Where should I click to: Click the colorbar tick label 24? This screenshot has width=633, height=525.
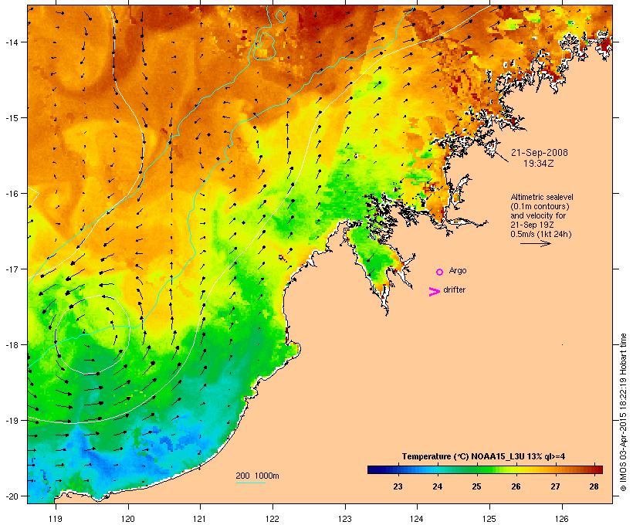pos(438,486)
